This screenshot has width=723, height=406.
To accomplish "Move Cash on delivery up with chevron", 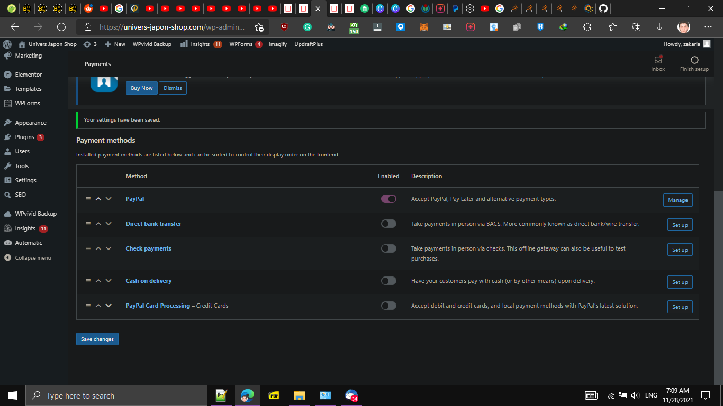I will coord(98,281).
